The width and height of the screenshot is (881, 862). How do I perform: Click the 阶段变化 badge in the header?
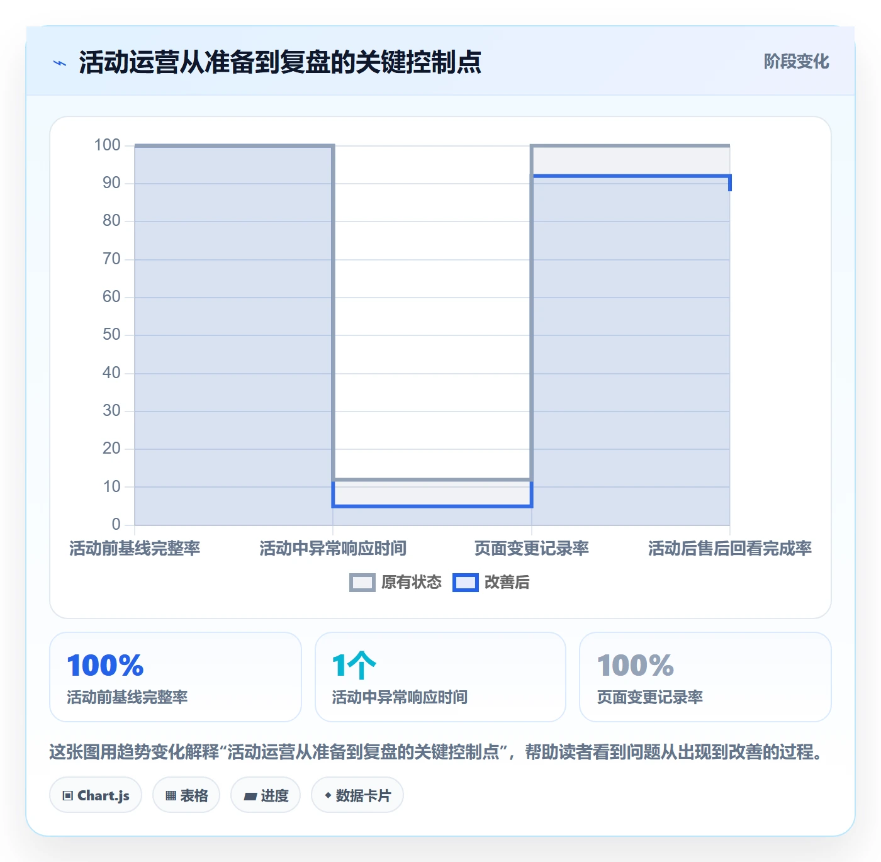tap(796, 62)
